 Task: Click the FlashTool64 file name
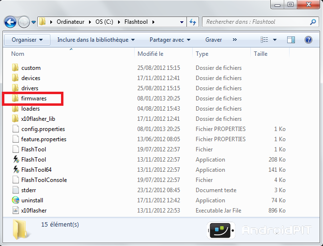tap(36, 170)
